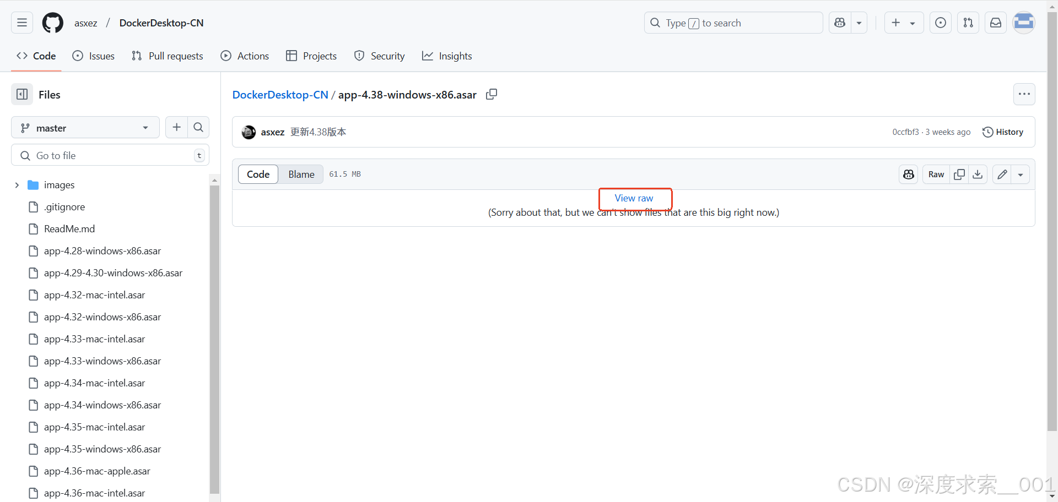Open the 更新4.38版本 commit message
This screenshot has width=1058, height=502.
pos(318,132)
